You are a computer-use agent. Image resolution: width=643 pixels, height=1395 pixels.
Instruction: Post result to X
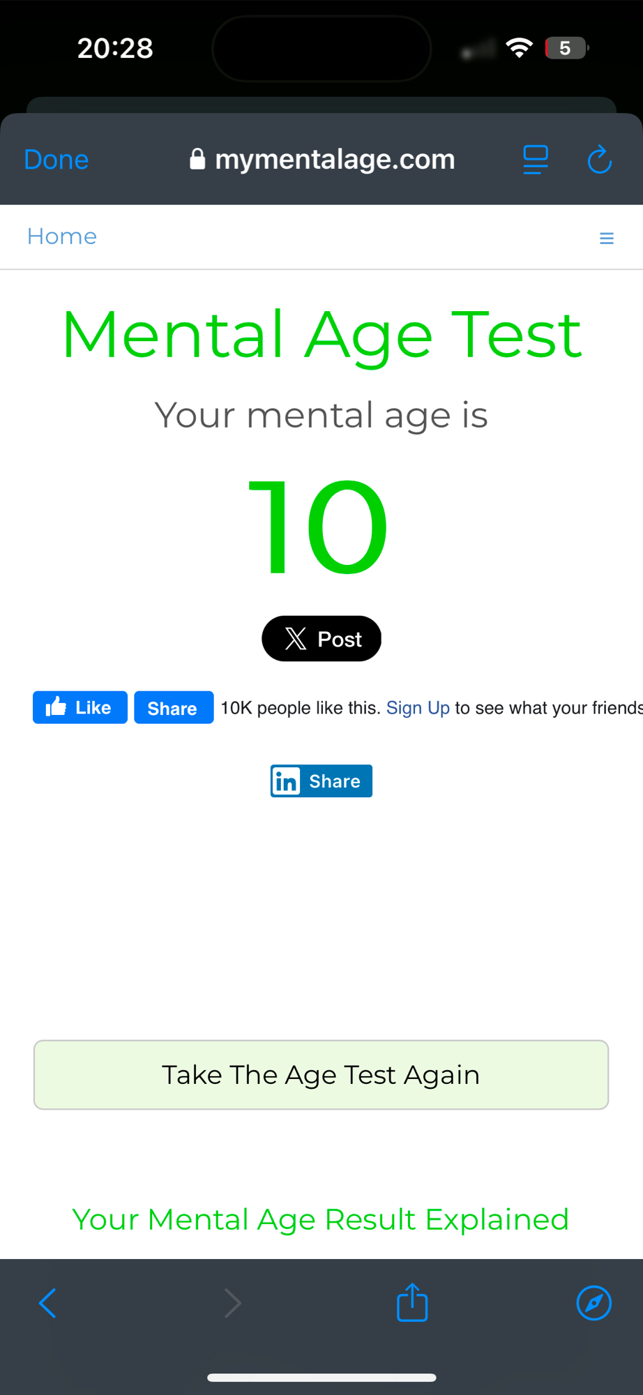321,639
